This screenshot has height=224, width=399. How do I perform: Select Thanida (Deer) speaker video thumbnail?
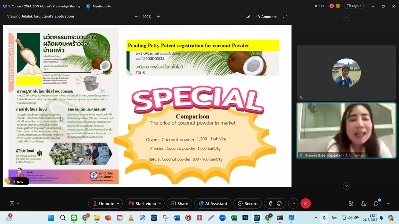(x=346, y=130)
